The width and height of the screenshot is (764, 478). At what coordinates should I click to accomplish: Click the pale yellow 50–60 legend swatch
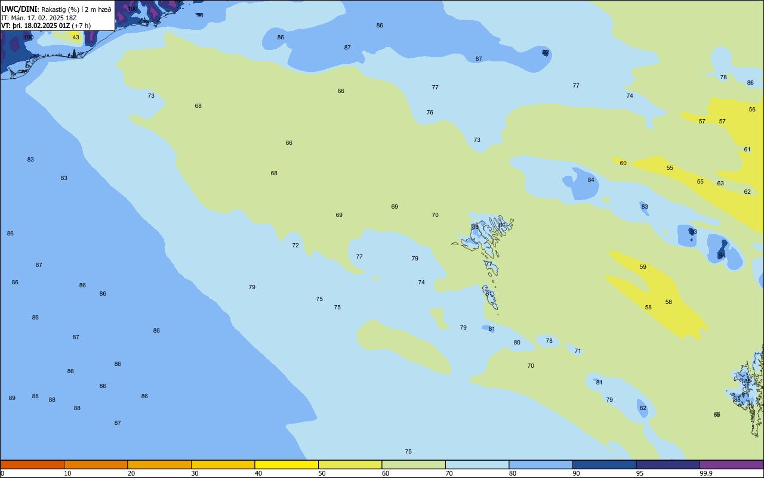coord(350,464)
